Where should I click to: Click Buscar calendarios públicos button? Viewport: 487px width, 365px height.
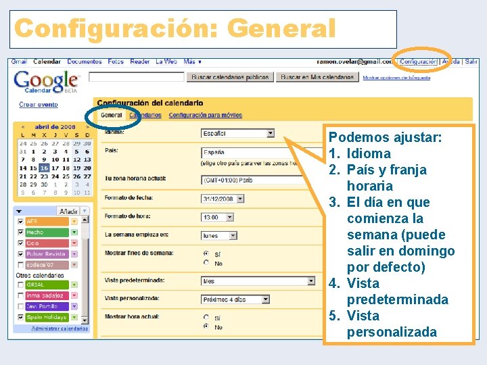pos(230,77)
